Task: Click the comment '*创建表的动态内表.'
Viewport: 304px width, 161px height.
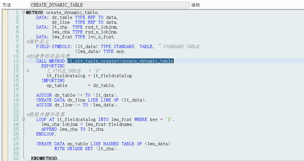Action: (x=49, y=56)
